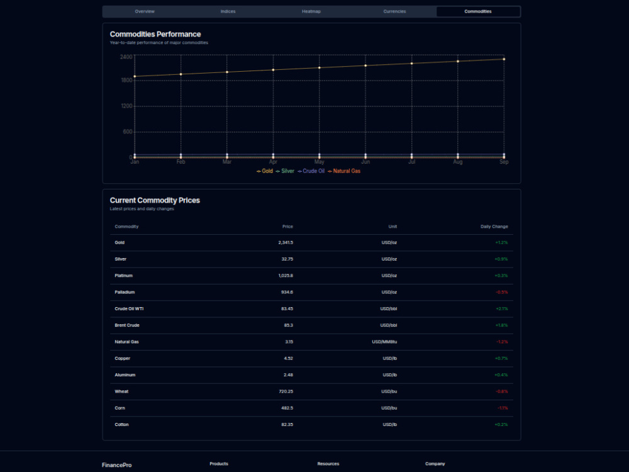The image size is (629, 472).
Task: Click the Daily Change column header
Action: coord(494,227)
